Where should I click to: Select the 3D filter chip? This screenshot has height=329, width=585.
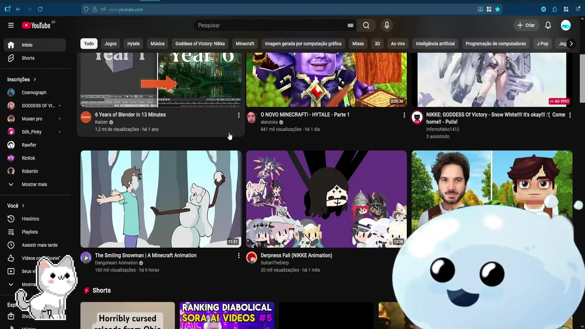pyautogui.click(x=377, y=43)
